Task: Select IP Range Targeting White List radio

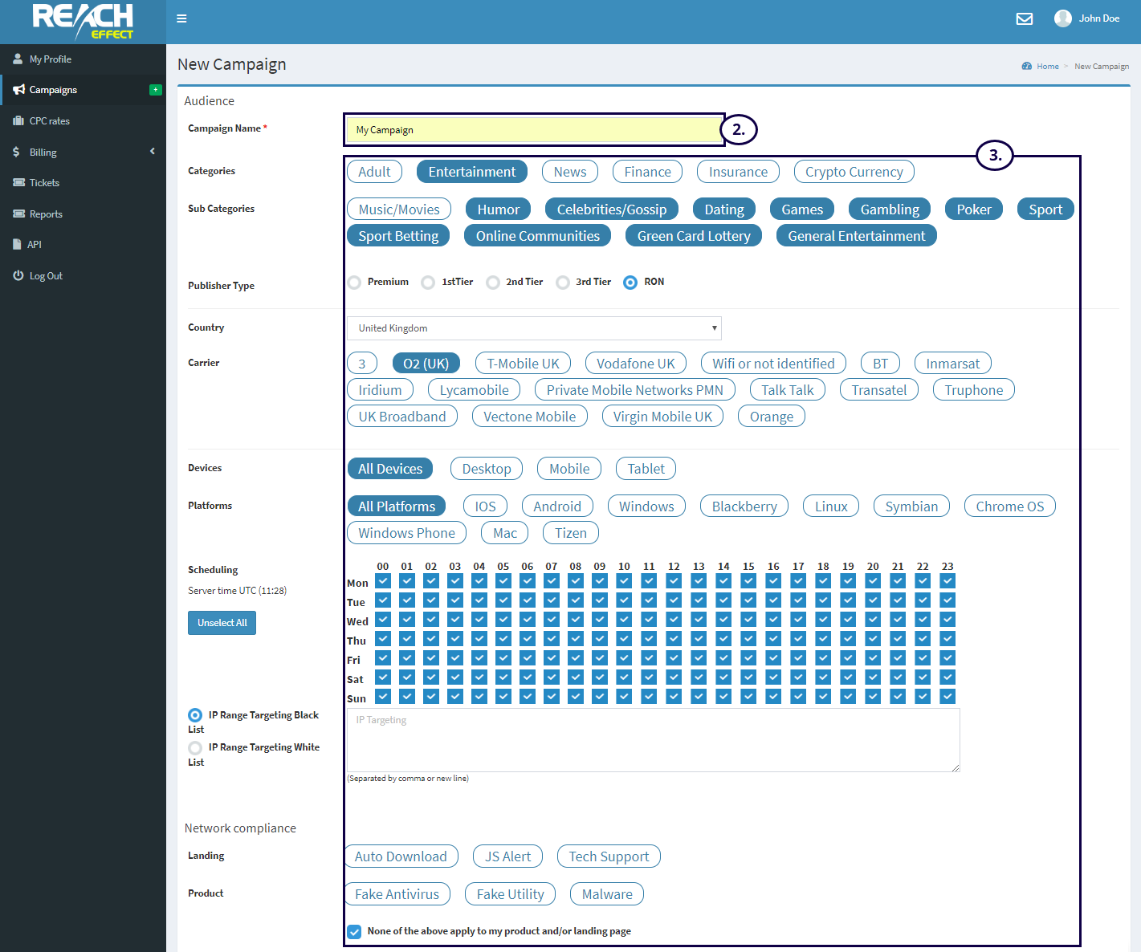Action: [x=195, y=748]
